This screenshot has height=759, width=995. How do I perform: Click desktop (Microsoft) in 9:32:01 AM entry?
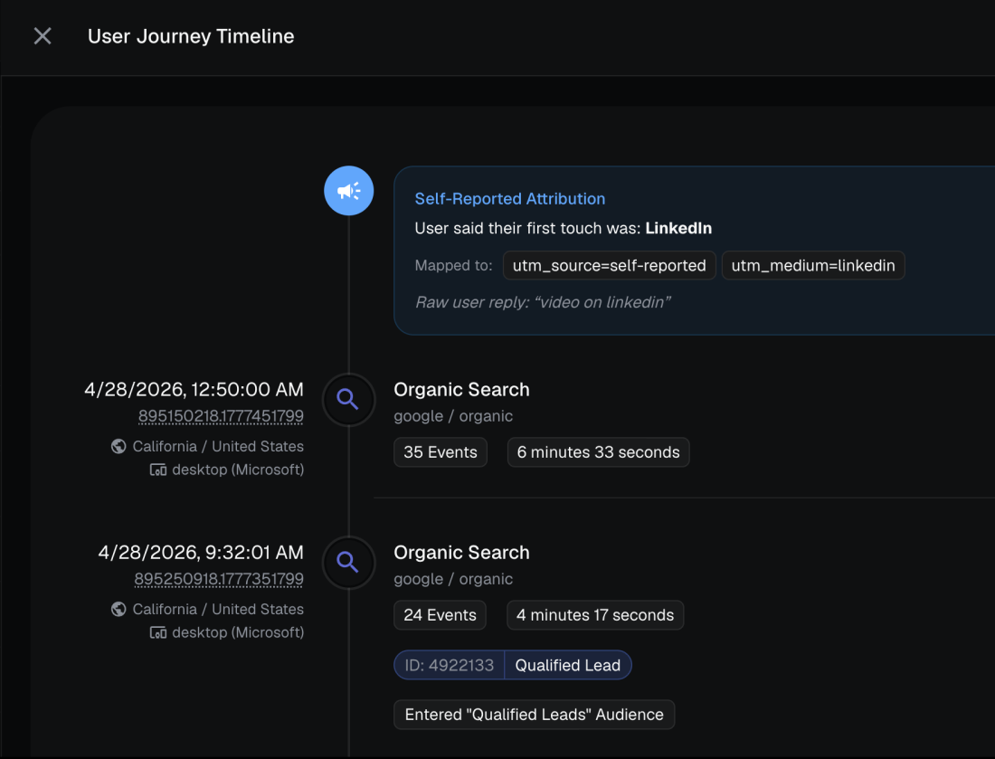tap(238, 632)
